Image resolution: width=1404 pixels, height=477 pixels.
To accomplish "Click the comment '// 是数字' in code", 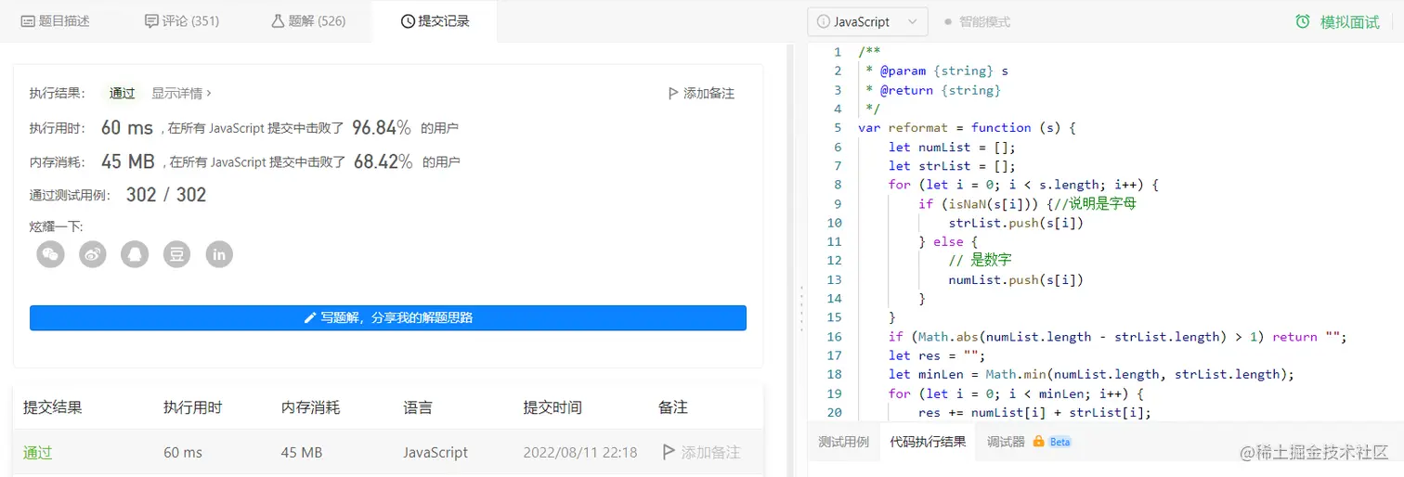I will [980, 260].
